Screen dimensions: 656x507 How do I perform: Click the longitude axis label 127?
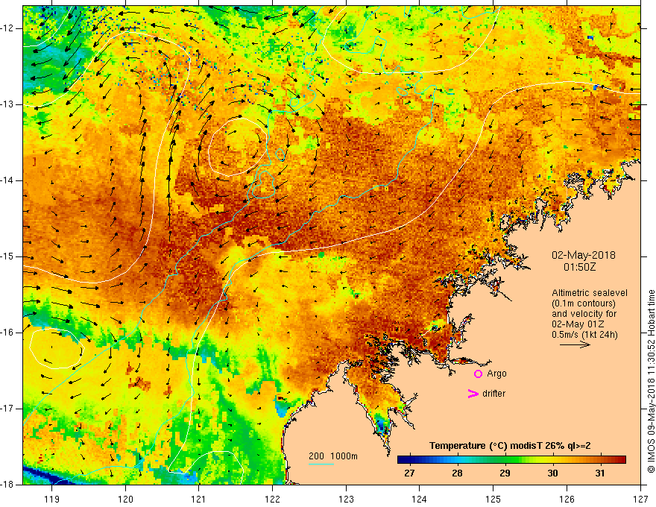(x=640, y=499)
